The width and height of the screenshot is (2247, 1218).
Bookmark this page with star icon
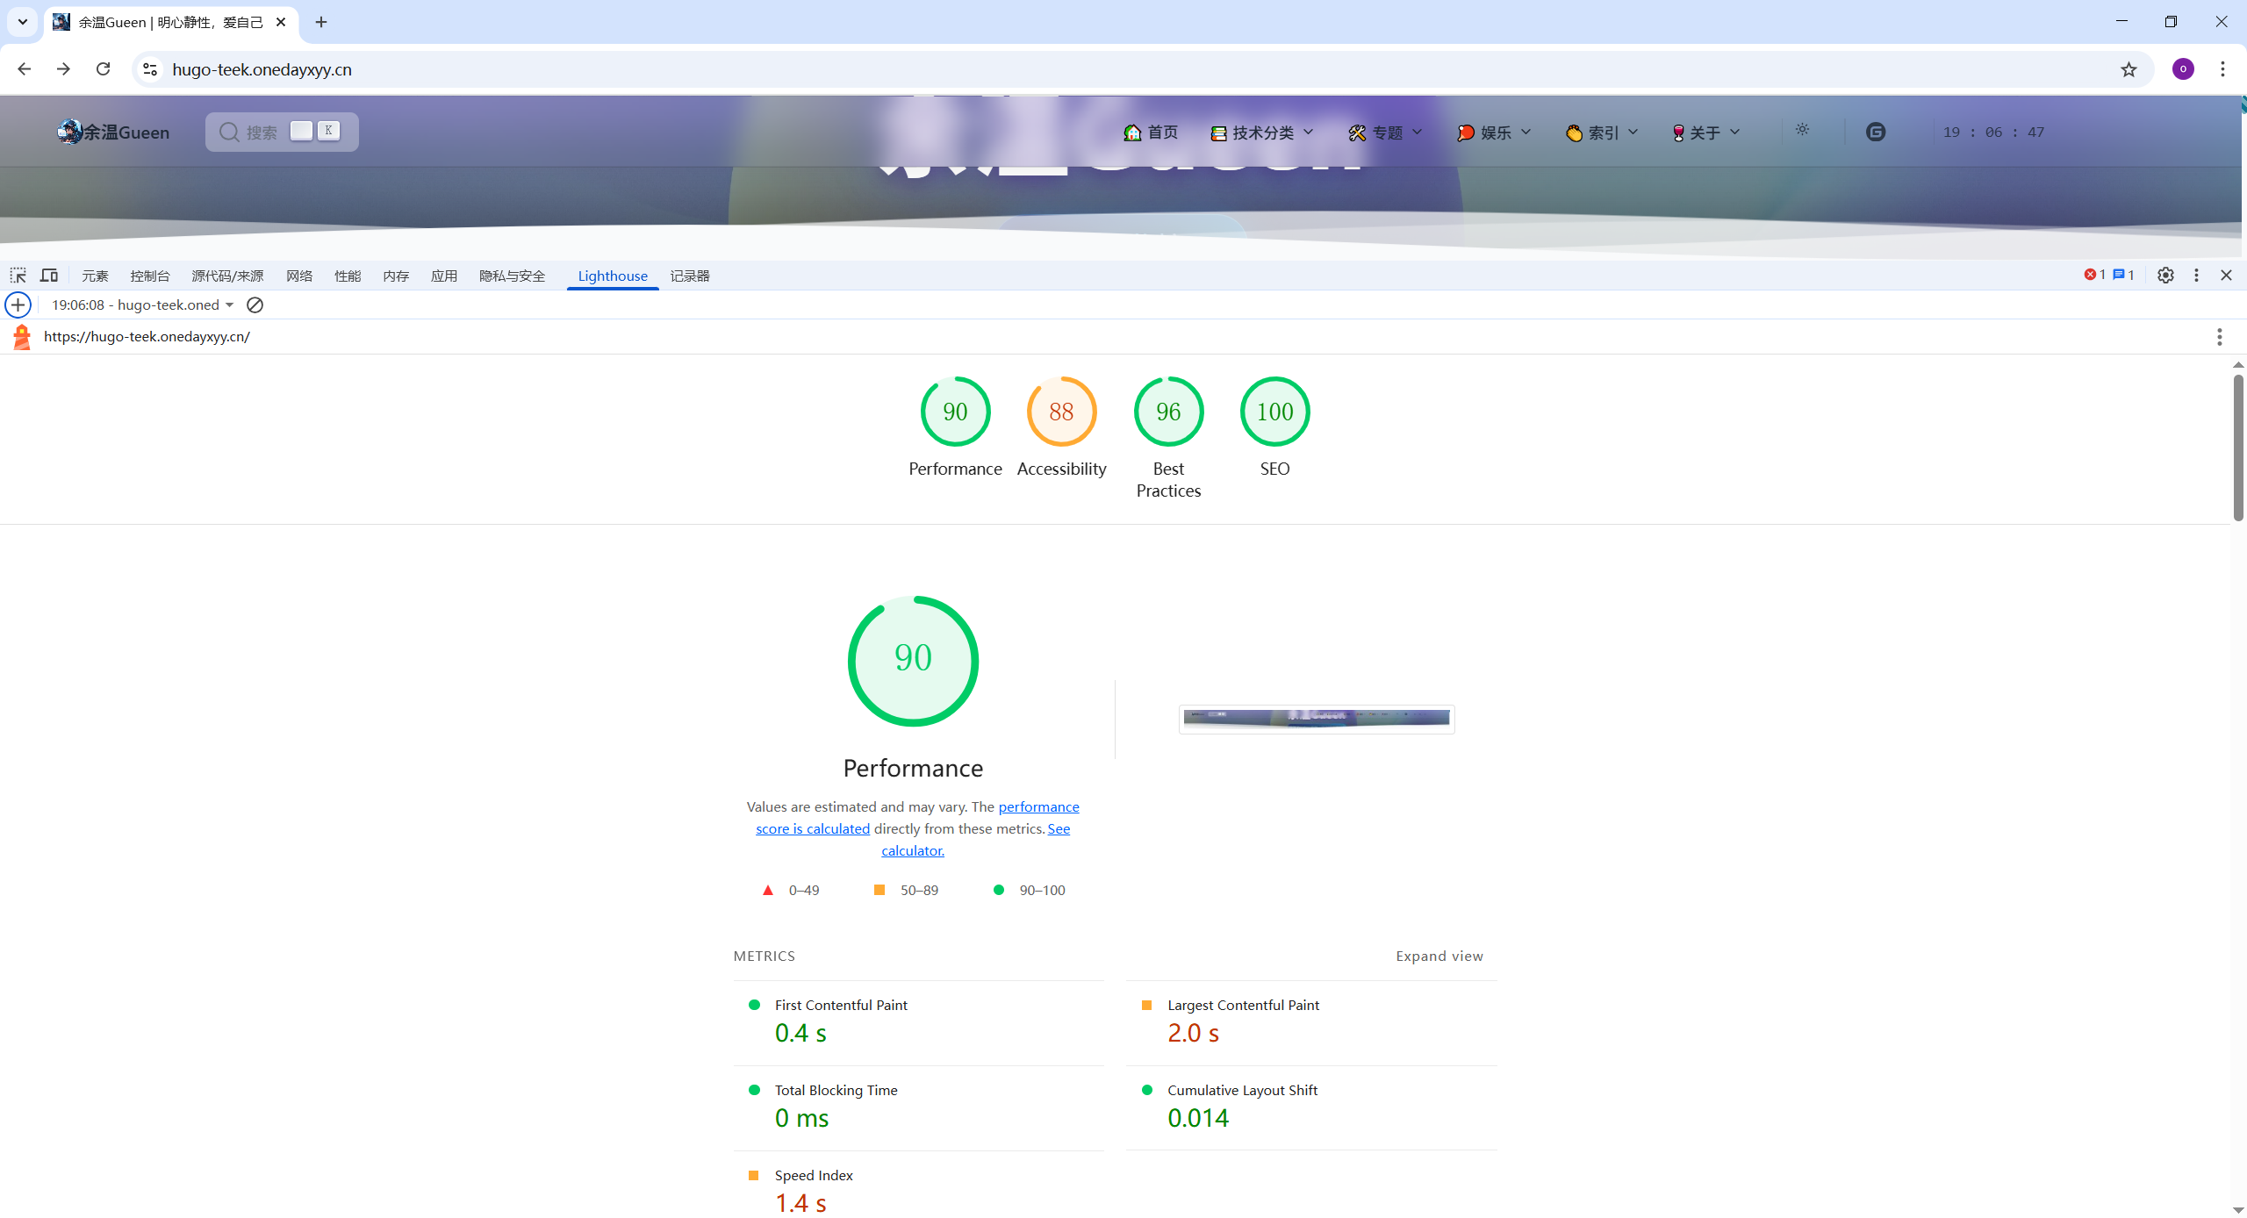coord(2129,69)
